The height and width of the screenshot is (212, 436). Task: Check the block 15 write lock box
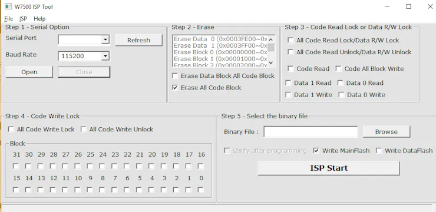click(x=16, y=190)
